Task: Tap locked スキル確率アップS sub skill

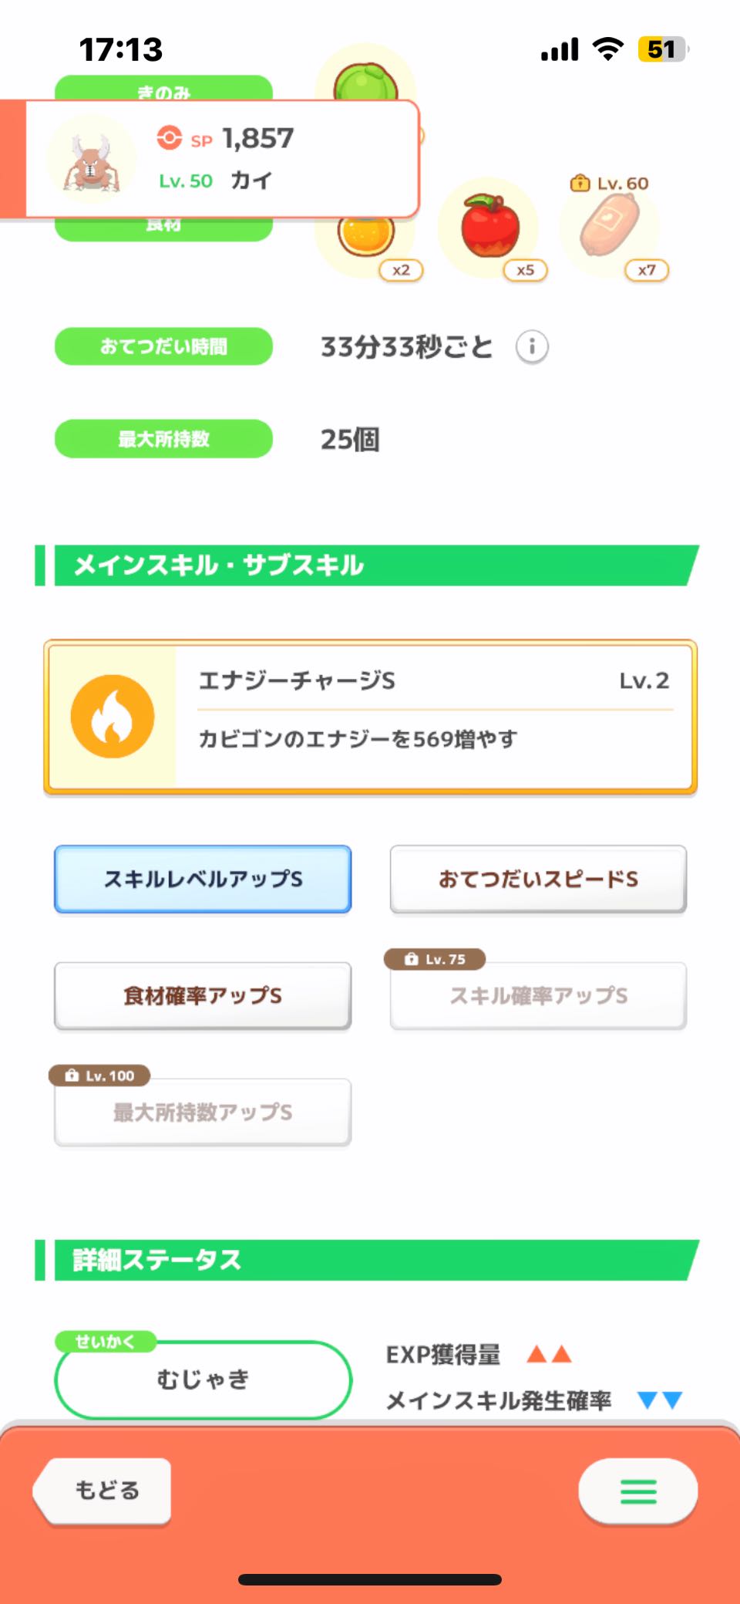Action: [538, 995]
